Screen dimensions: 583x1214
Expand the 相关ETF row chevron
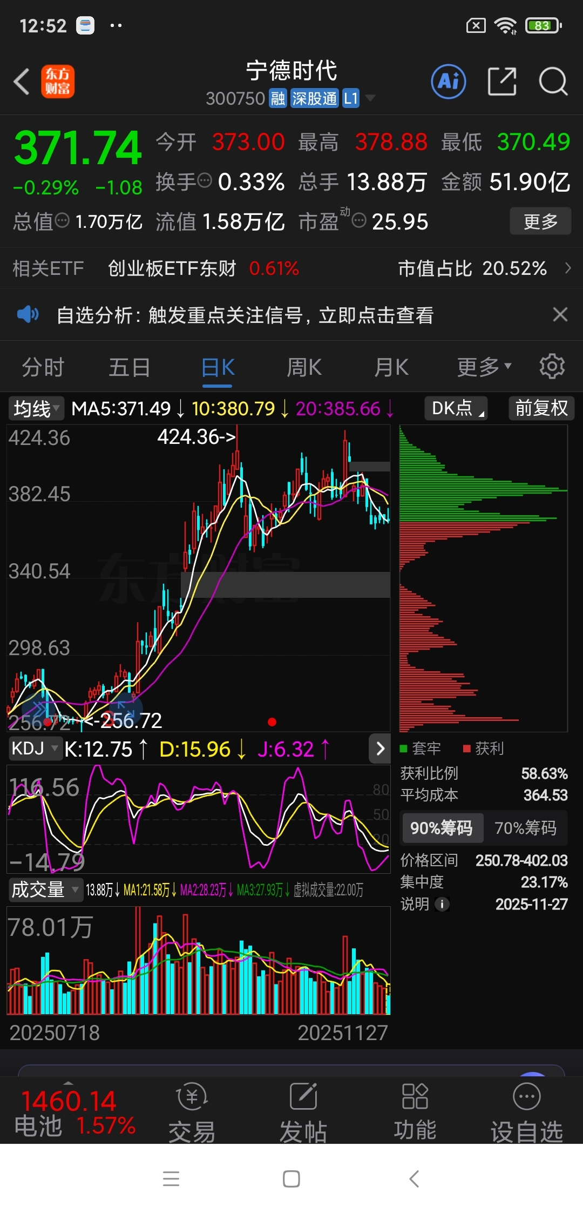tap(567, 268)
